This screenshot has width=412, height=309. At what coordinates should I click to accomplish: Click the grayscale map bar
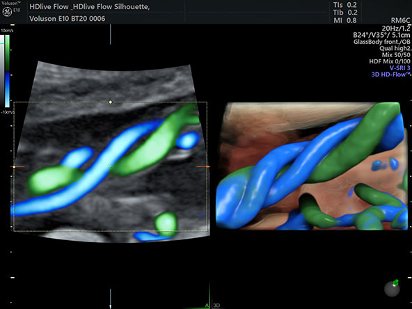pyautogui.click(x=2, y=71)
